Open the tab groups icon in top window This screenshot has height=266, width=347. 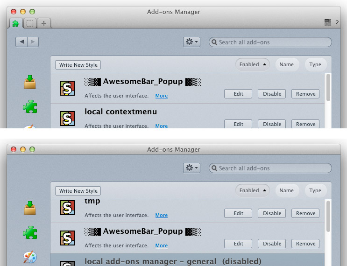tap(328, 22)
